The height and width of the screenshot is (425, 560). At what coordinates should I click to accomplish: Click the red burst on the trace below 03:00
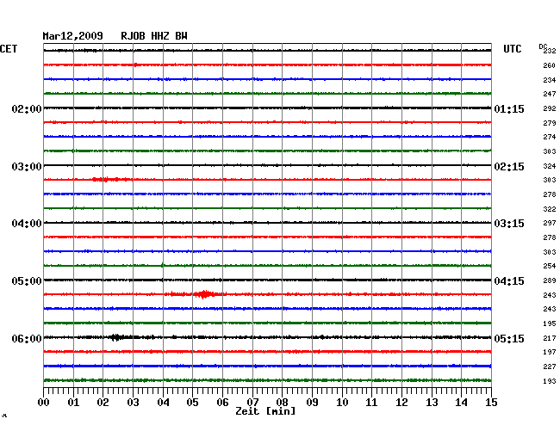coord(111,179)
